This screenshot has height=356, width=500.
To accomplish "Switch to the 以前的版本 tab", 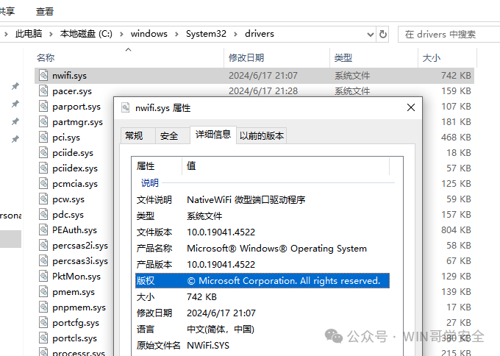I will tap(262, 136).
